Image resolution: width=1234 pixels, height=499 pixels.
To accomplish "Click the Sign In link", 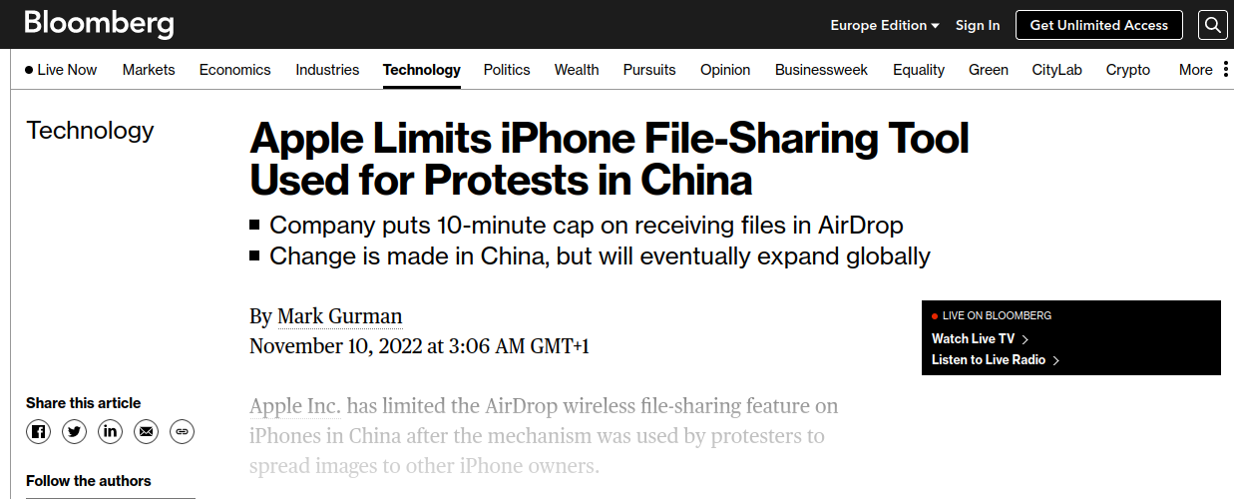I will tap(978, 26).
